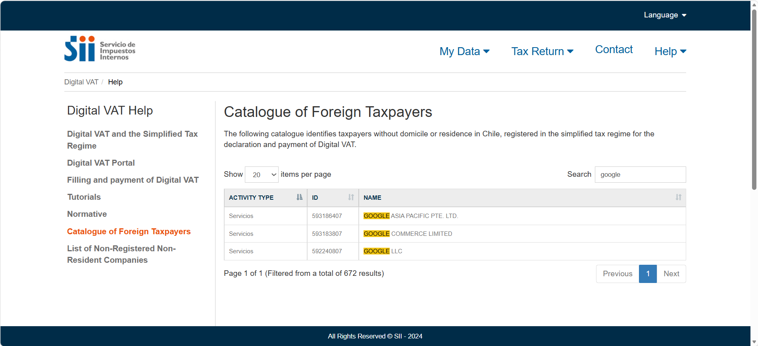The width and height of the screenshot is (758, 346).
Task: Click the Previous pagination button
Action: point(618,274)
